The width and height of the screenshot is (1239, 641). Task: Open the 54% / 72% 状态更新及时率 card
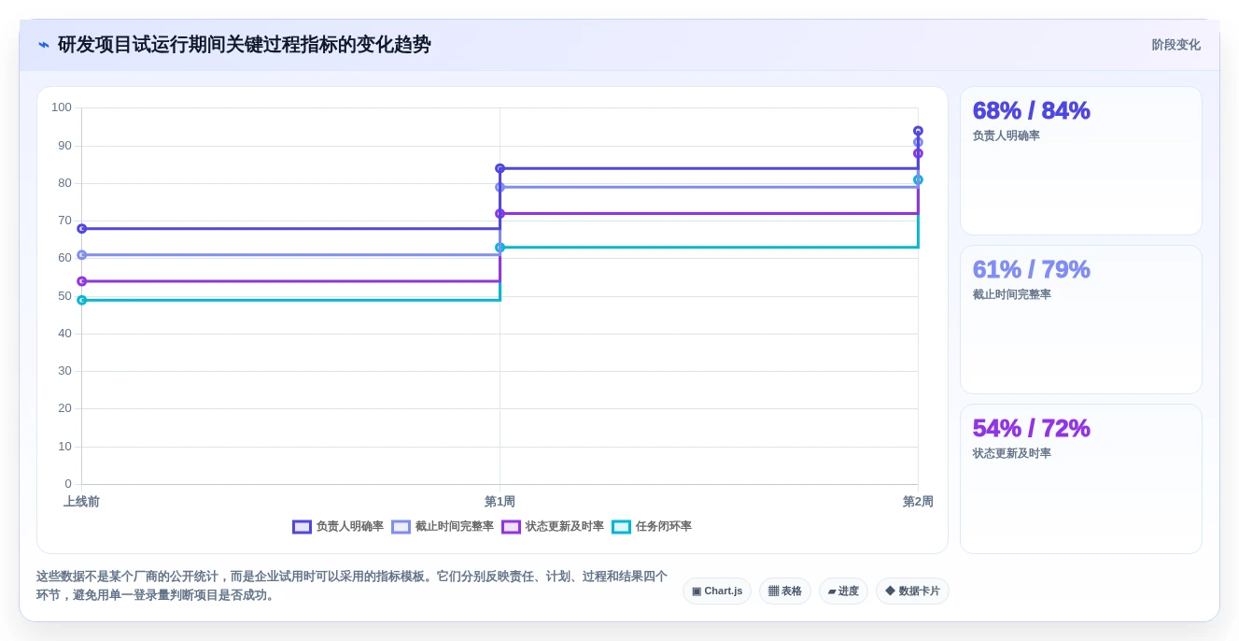tap(1081, 478)
